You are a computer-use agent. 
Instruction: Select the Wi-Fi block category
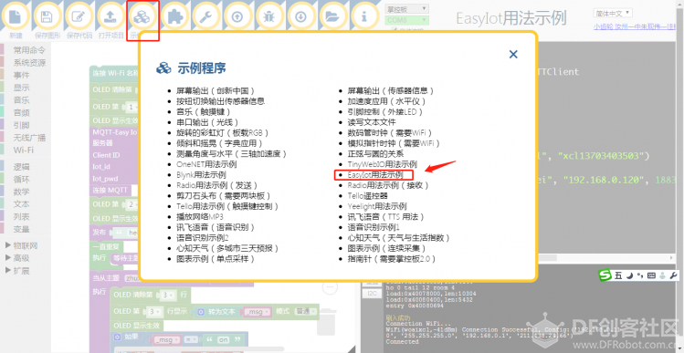click(24, 150)
